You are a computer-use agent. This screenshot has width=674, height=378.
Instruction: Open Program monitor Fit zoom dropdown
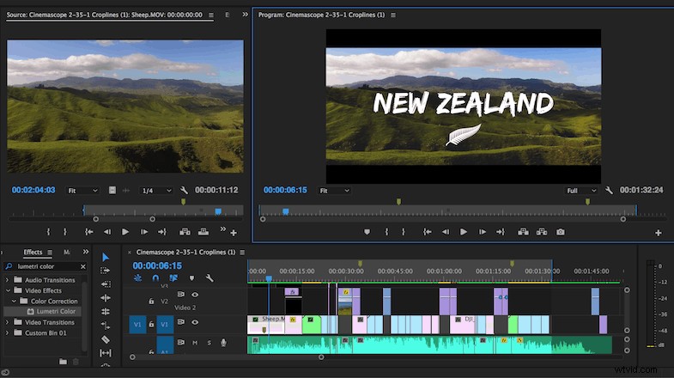(x=334, y=191)
